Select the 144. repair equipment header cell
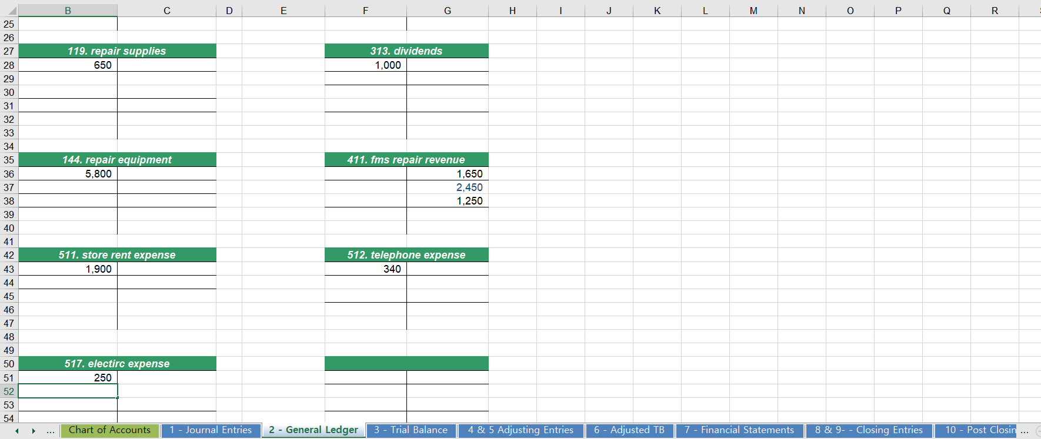 pos(117,160)
